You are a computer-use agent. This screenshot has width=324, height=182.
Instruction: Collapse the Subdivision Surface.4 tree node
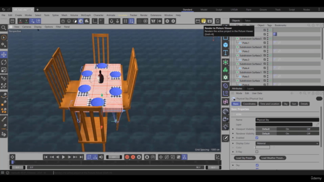[234, 47]
